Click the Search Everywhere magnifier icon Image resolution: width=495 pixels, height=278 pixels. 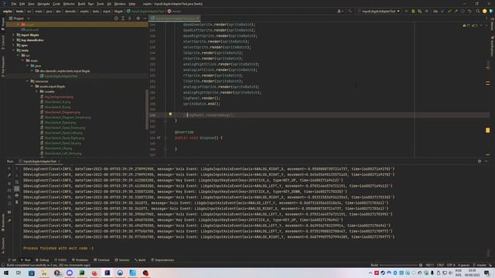click(x=478, y=11)
